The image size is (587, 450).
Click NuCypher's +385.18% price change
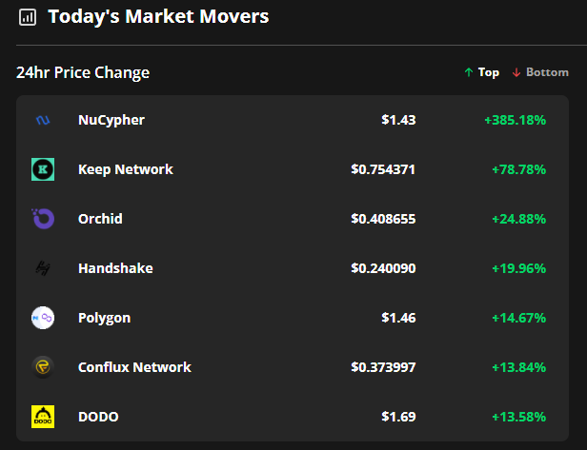click(515, 120)
